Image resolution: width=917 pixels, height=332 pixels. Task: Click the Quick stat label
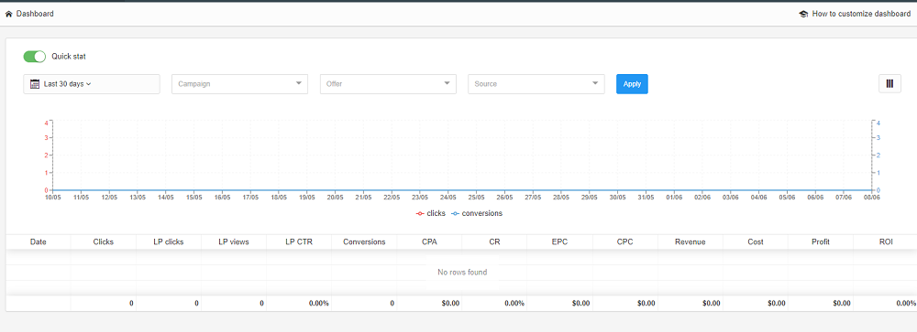pyautogui.click(x=69, y=57)
